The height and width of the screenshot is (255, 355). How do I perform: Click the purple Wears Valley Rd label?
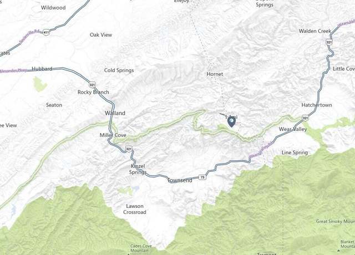260,150
